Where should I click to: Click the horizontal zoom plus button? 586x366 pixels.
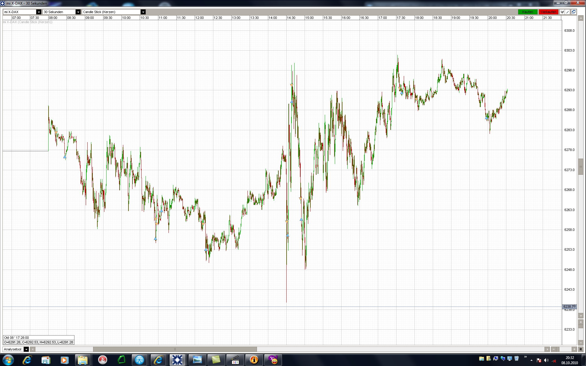pyautogui.click(x=574, y=349)
